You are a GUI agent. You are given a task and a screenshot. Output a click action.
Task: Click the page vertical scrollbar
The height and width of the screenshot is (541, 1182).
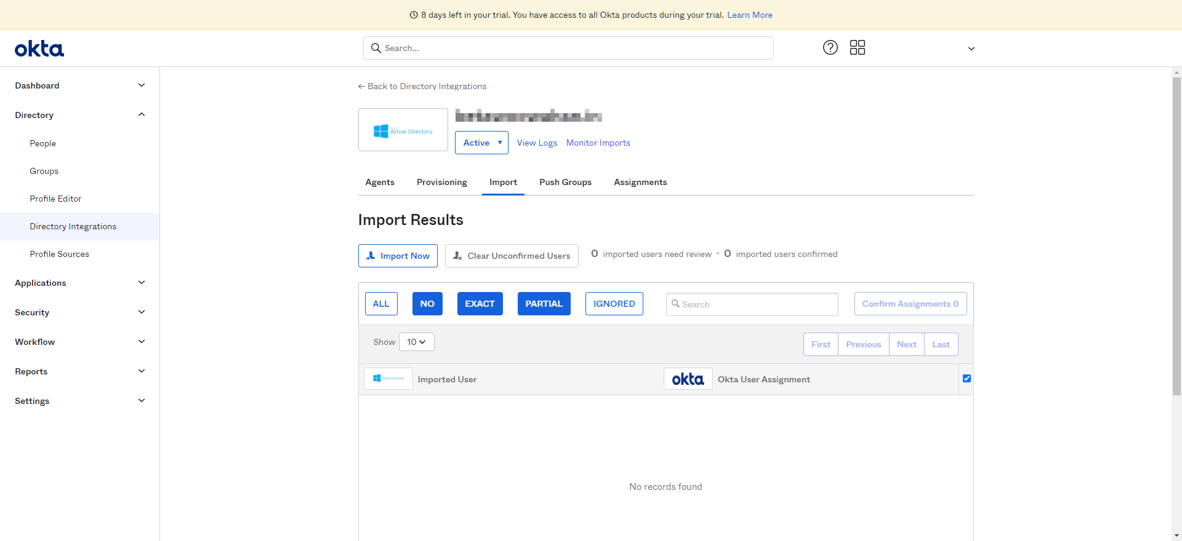(x=1176, y=236)
